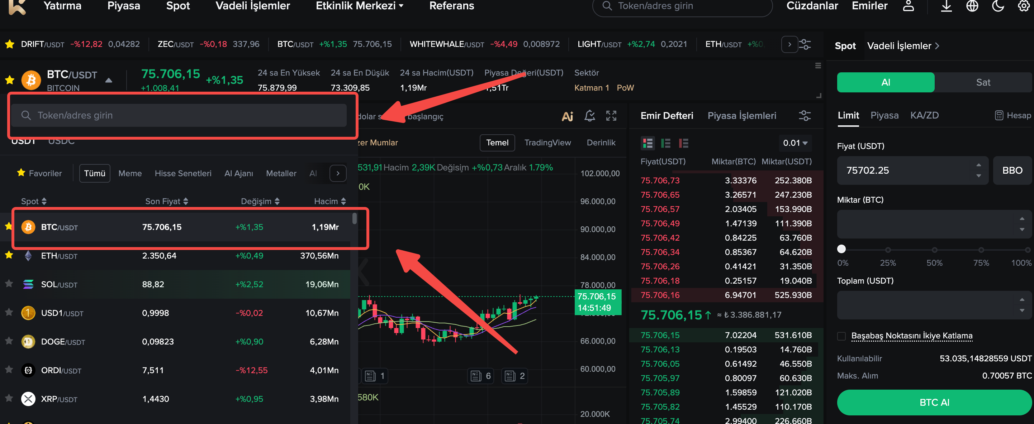
Task: Open the AI assistant icon above chart
Action: point(567,116)
